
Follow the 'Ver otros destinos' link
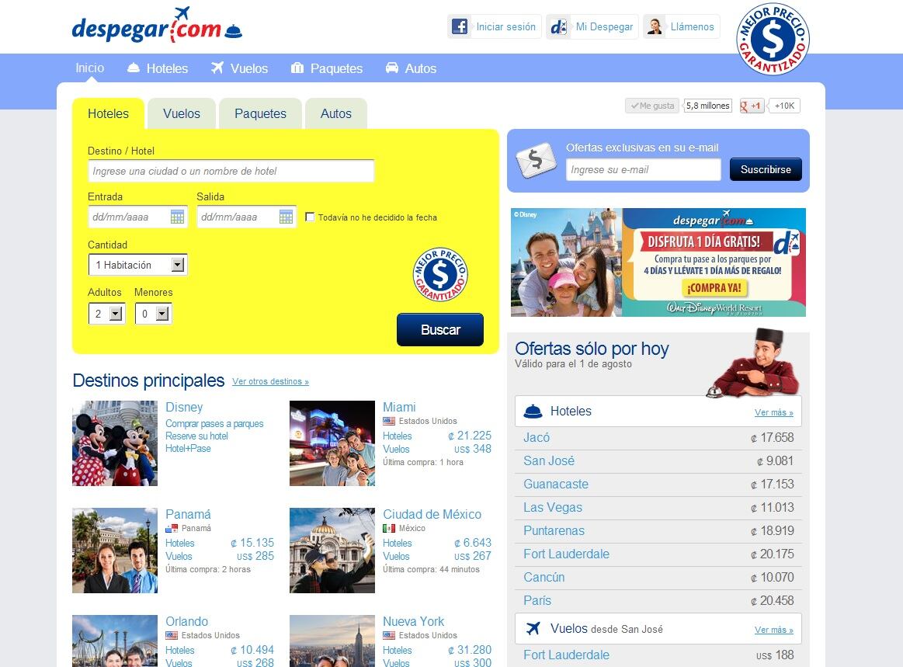click(270, 382)
